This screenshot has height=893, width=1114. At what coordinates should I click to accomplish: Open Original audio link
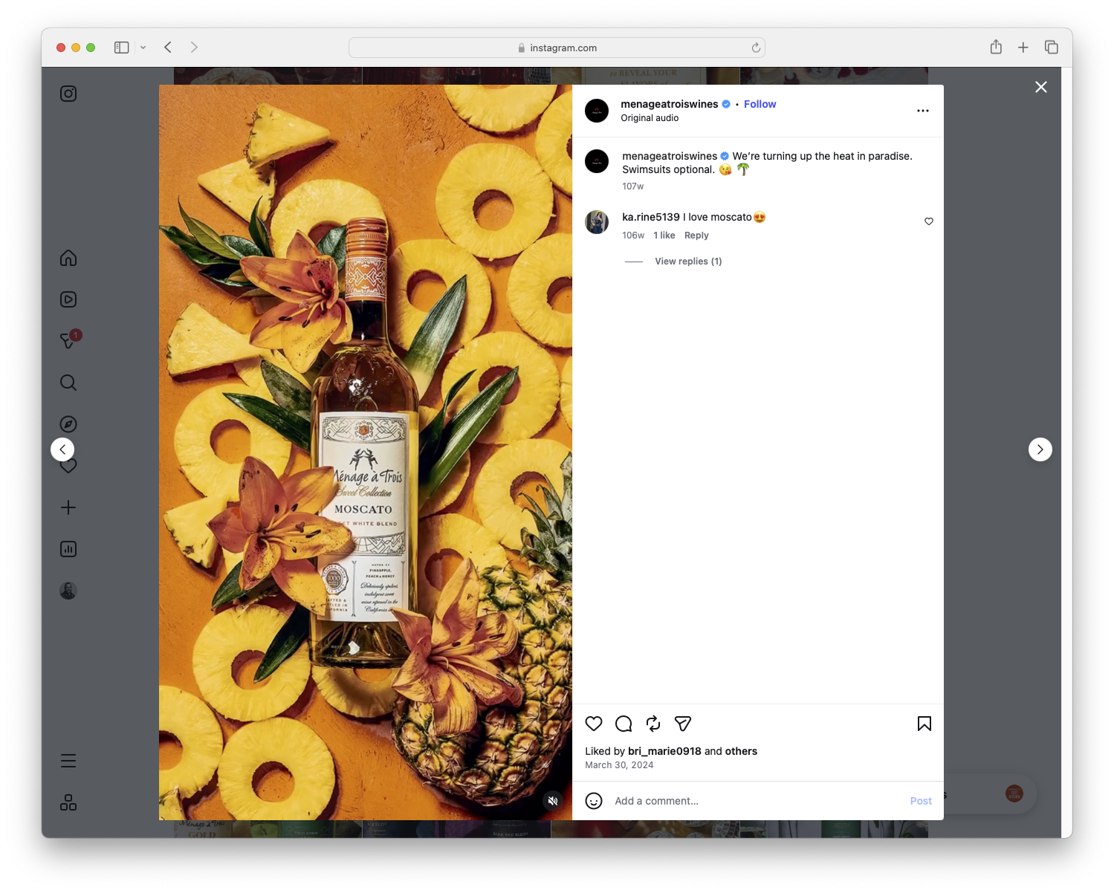click(650, 118)
